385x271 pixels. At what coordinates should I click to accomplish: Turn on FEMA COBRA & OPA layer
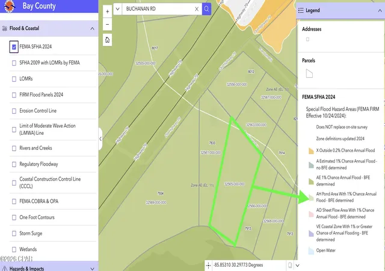coord(14,201)
